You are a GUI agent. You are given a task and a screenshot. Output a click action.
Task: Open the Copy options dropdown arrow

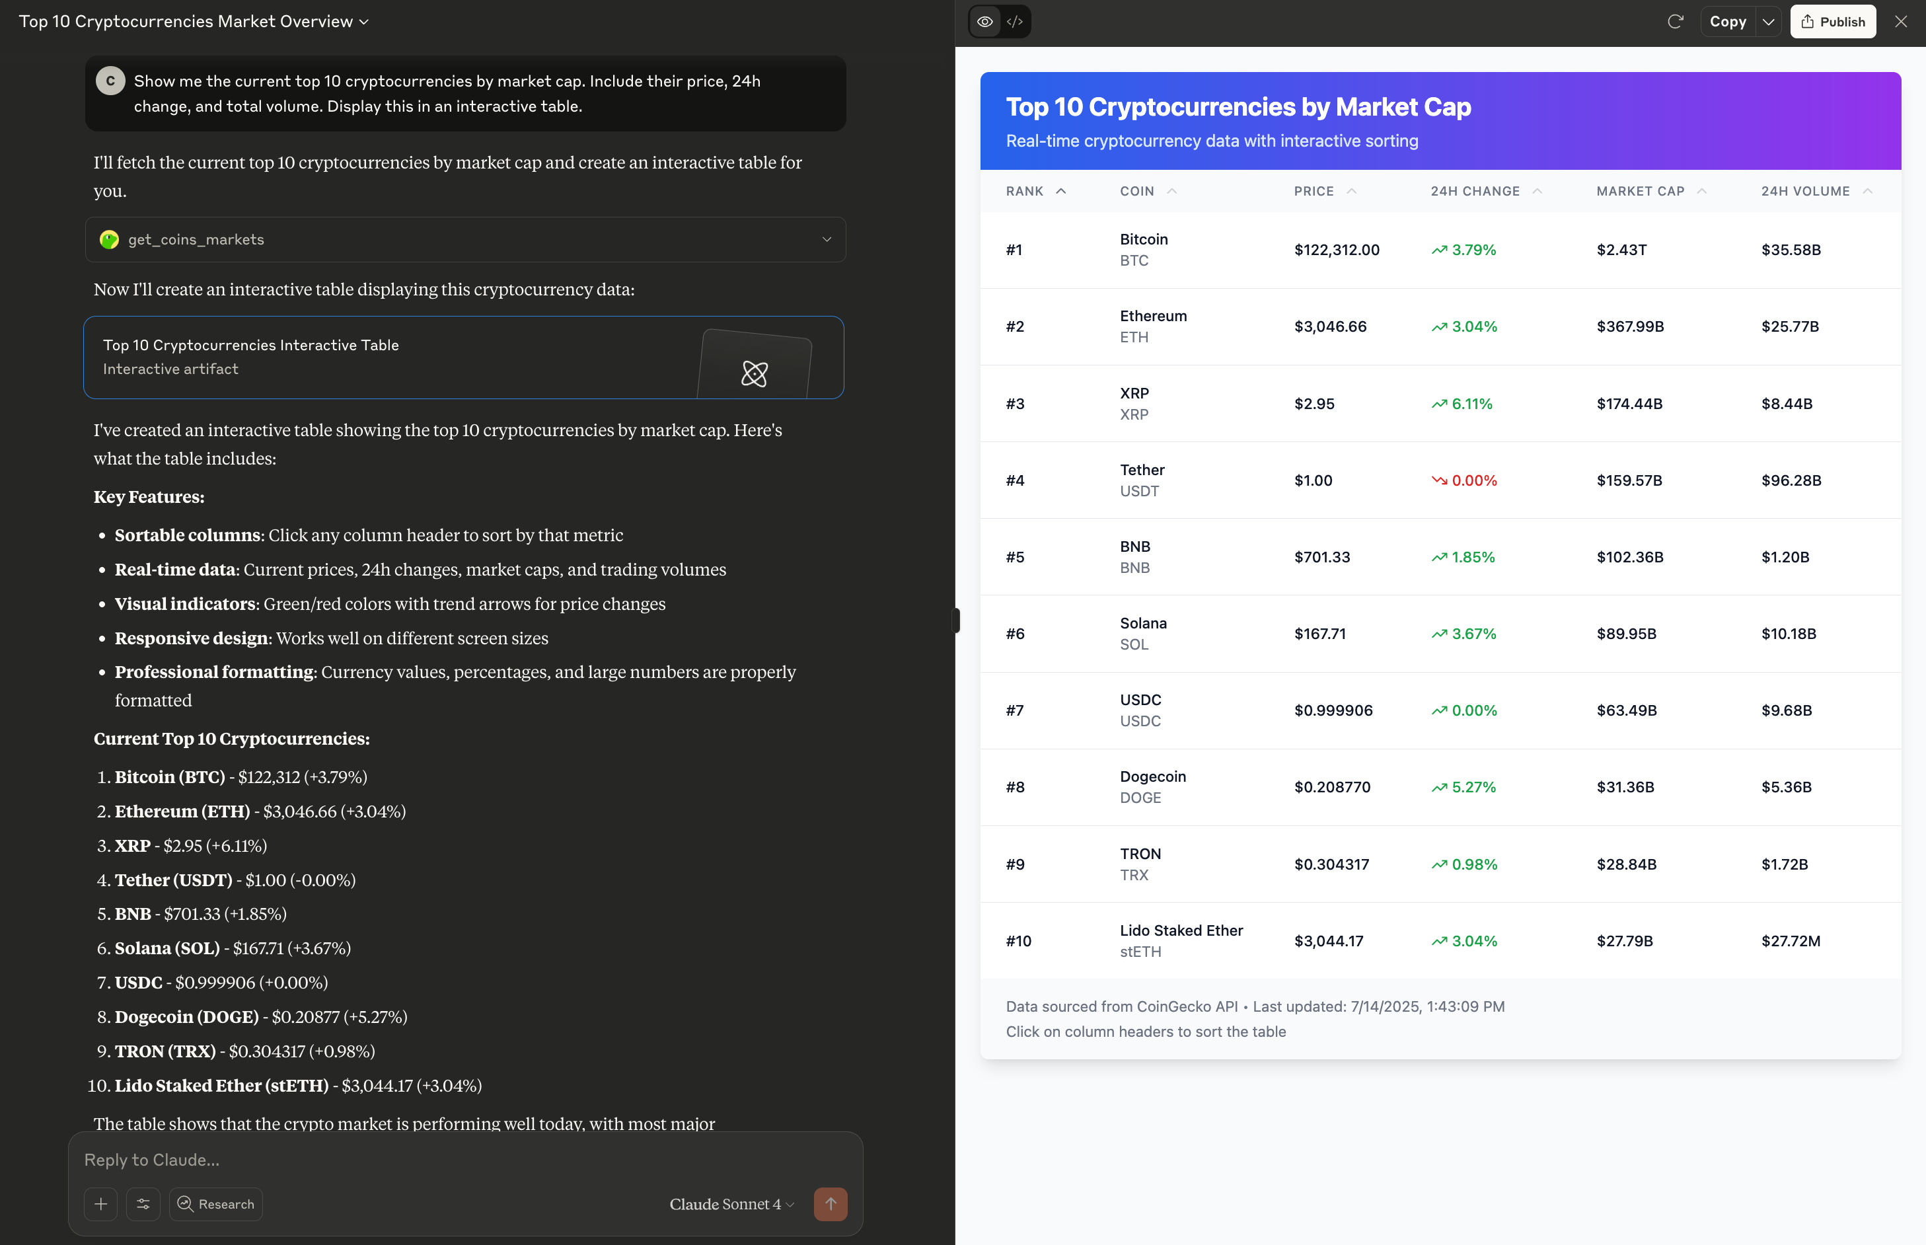[1768, 22]
